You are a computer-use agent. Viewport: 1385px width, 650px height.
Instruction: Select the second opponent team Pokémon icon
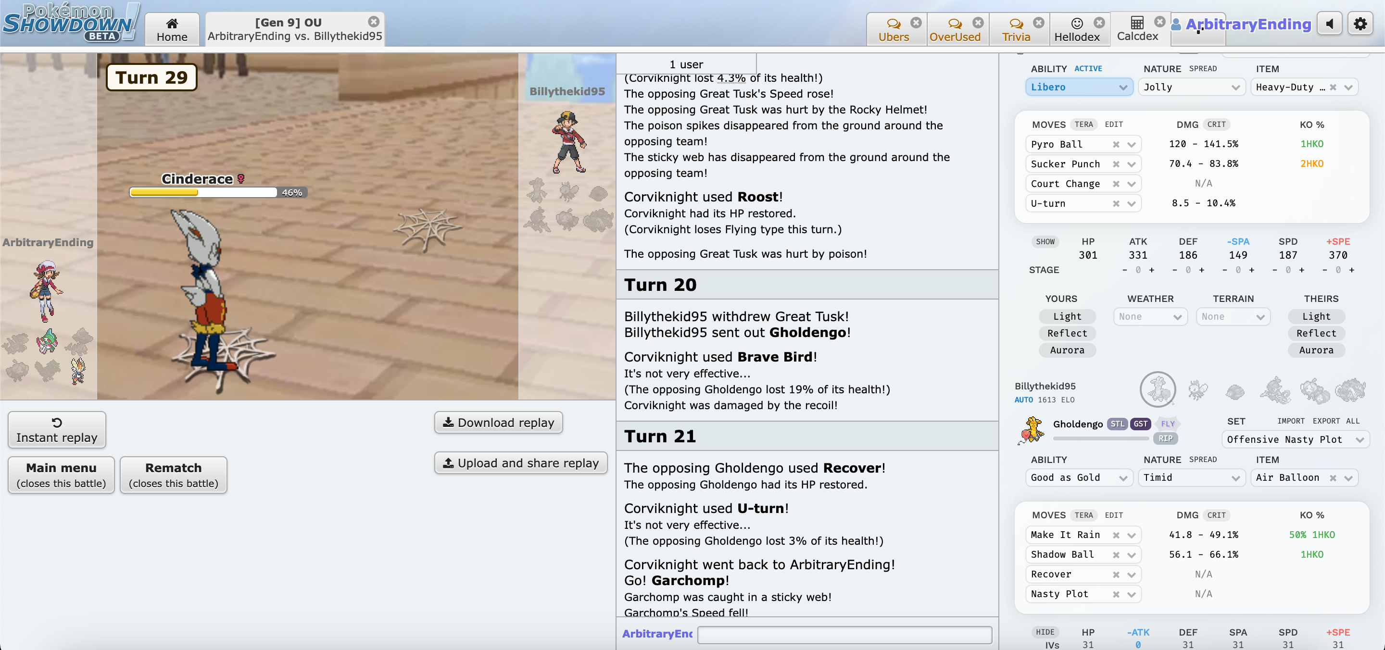point(1197,390)
